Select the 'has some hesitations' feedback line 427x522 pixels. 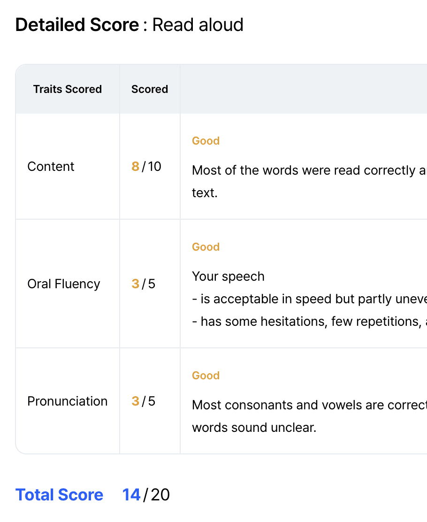click(310, 322)
